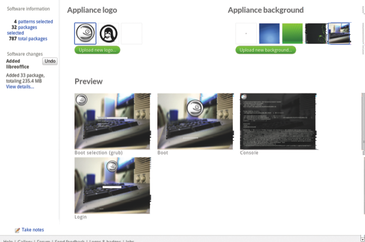Pick the blue appliance background
Image resolution: width=365 pixels, height=242 pixels.
pyautogui.click(x=270, y=34)
